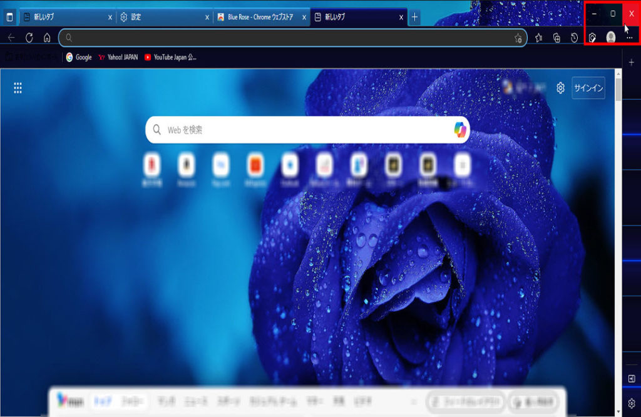
Task: Open new tab page settings gear
Action: pyautogui.click(x=561, y=88)
